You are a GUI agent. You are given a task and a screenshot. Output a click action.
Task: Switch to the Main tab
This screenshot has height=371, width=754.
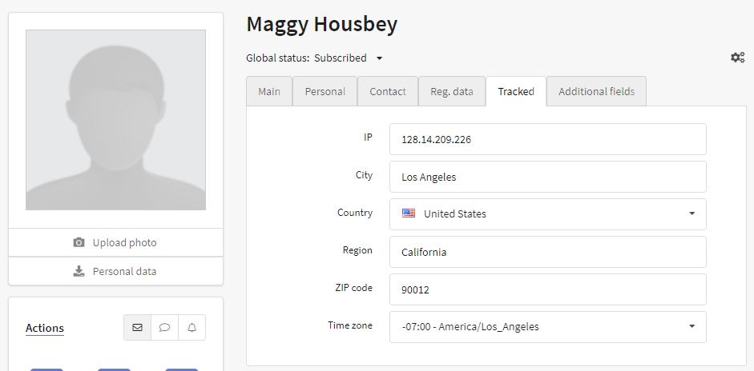269,91
